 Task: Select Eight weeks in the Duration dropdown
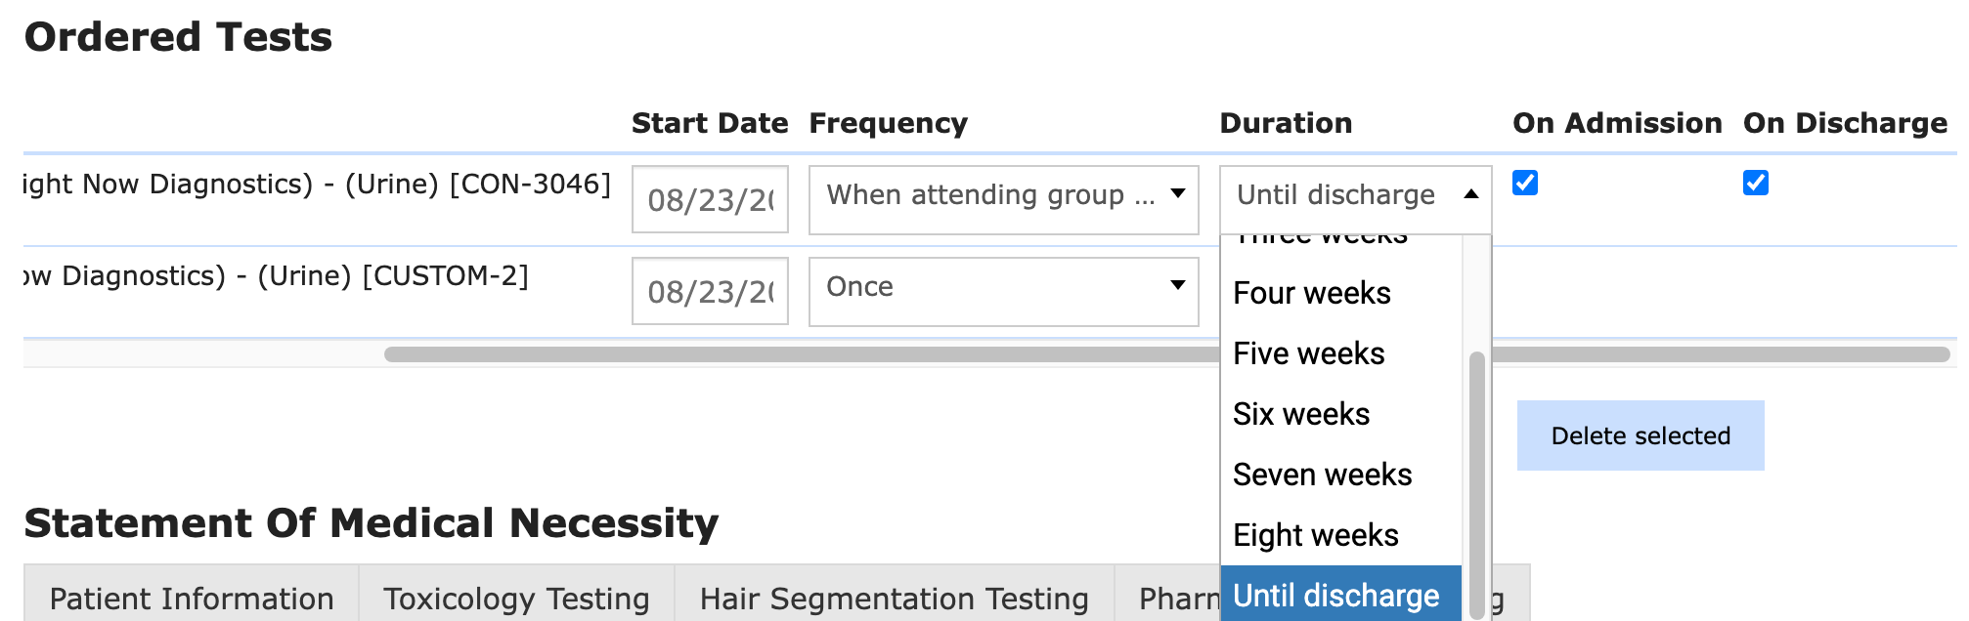pyautogui.click(x=1315, y=535)
